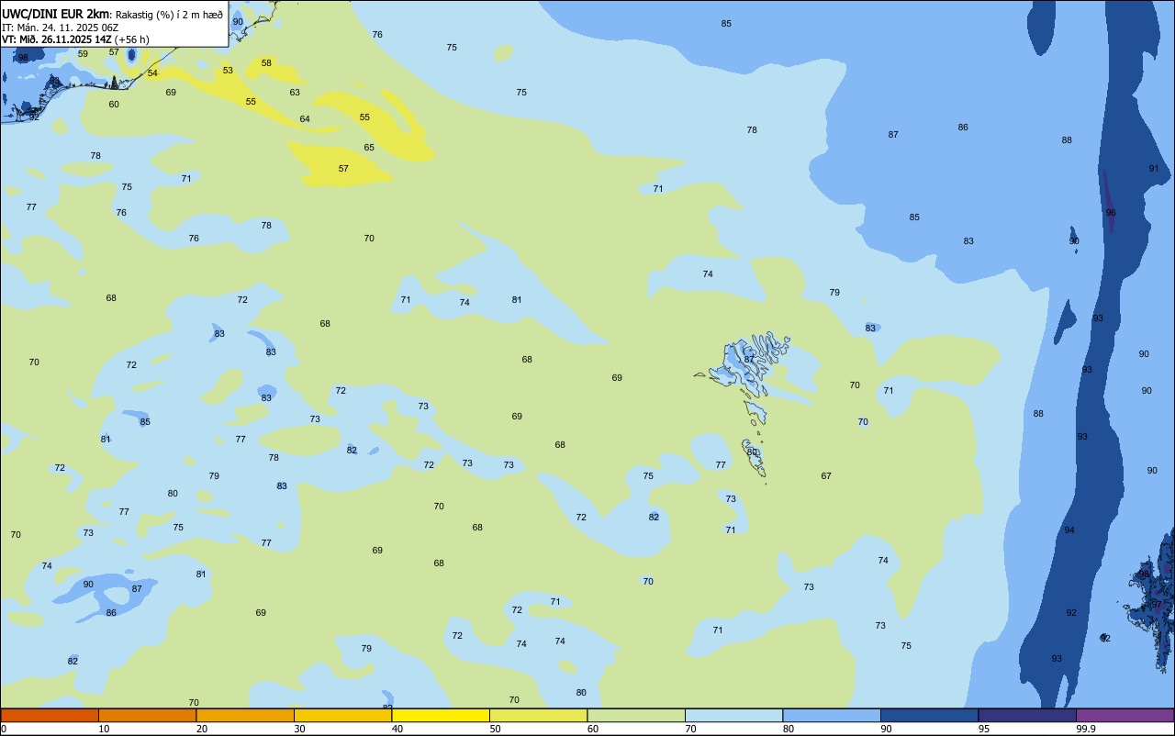Click the legend tick label 20

202,729
